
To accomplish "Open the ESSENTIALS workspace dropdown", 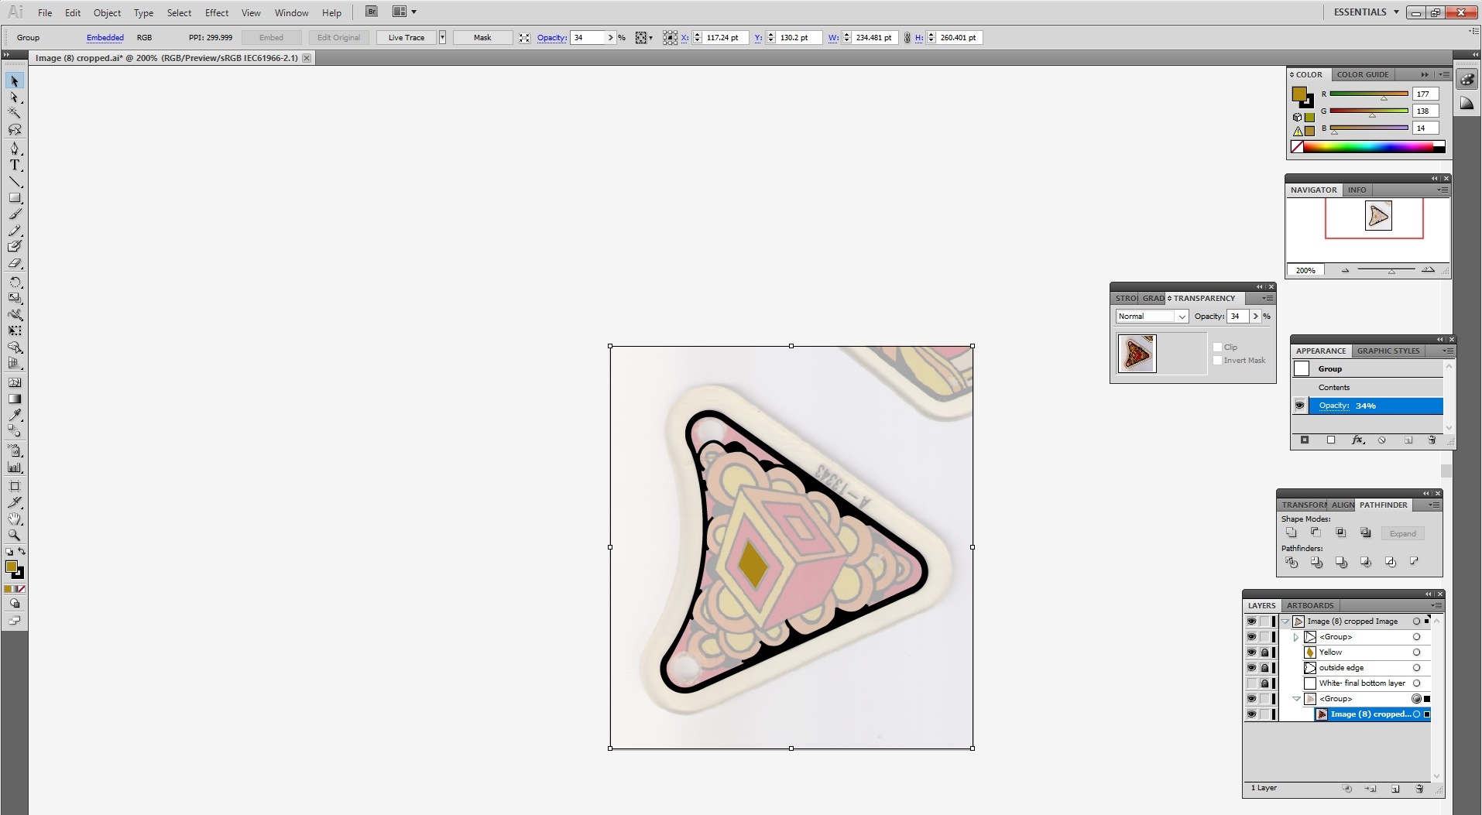I will [1367, 12].
